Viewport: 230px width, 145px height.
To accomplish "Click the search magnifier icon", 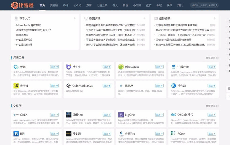I will click(x=216, y=5).
